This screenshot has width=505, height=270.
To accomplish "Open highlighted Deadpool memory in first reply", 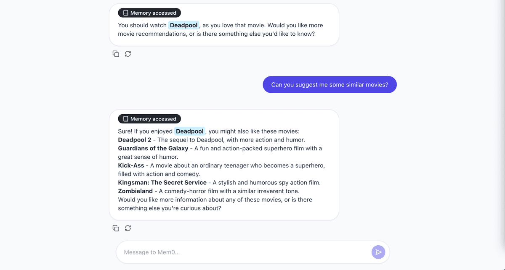I will [183, 25].
